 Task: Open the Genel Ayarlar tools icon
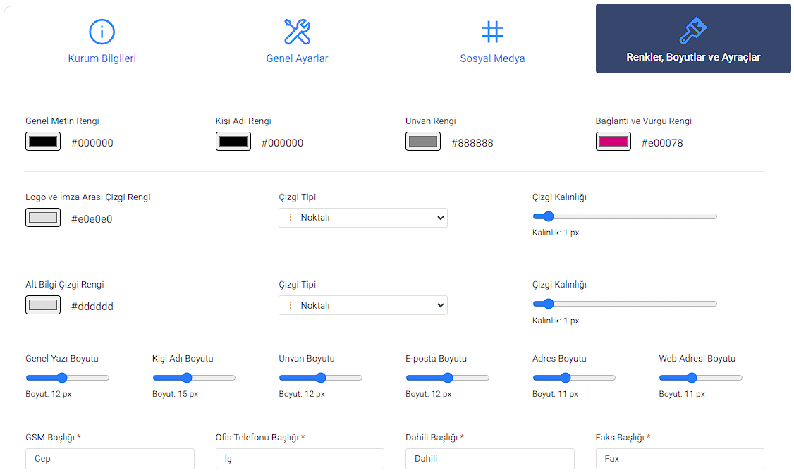click(x=298, y=32)
